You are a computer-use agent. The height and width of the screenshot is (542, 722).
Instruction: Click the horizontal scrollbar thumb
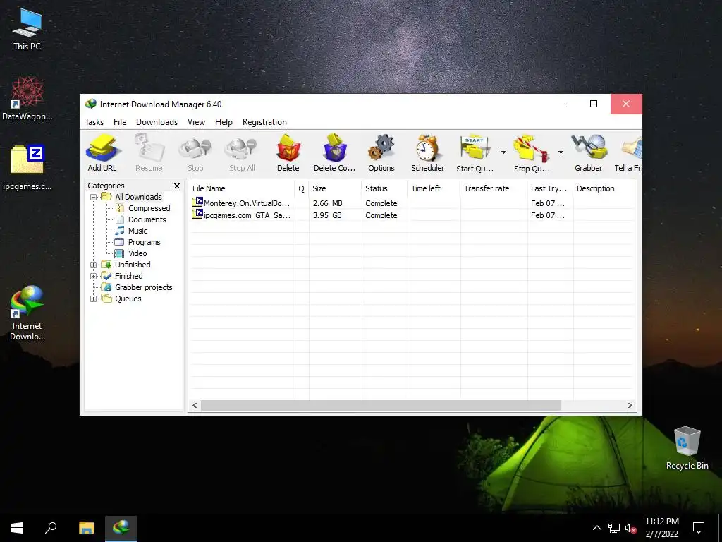click(381, 406)
